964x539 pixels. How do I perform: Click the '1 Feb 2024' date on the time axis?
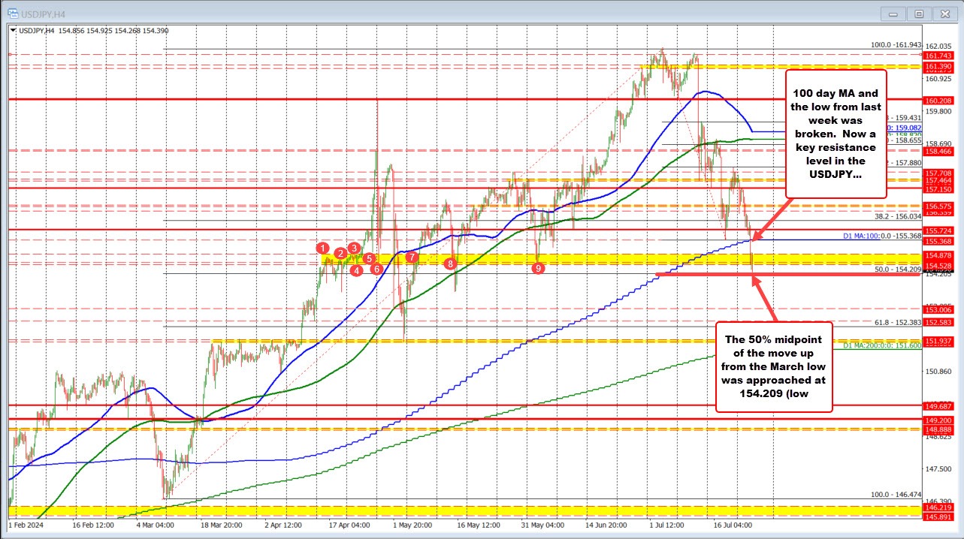26,525
